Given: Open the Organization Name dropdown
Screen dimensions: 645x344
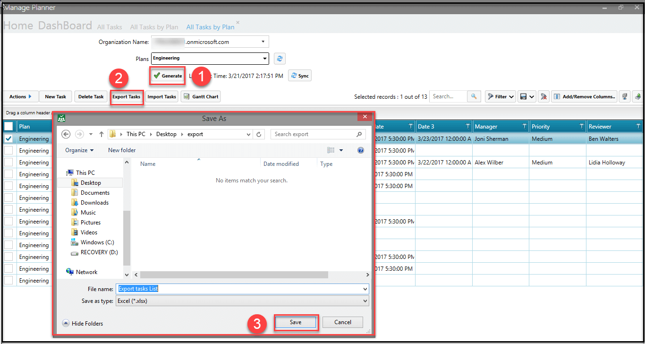Looking at the screenshot, I should (x=263, y=42).
